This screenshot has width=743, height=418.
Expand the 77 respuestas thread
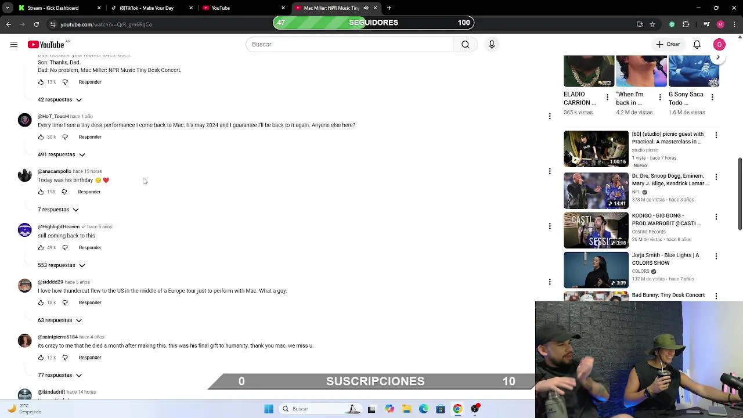coord(60,375)
